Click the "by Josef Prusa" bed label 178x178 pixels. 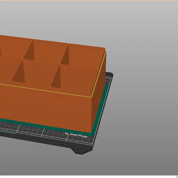pyautogui.click(x=76, y=135)
